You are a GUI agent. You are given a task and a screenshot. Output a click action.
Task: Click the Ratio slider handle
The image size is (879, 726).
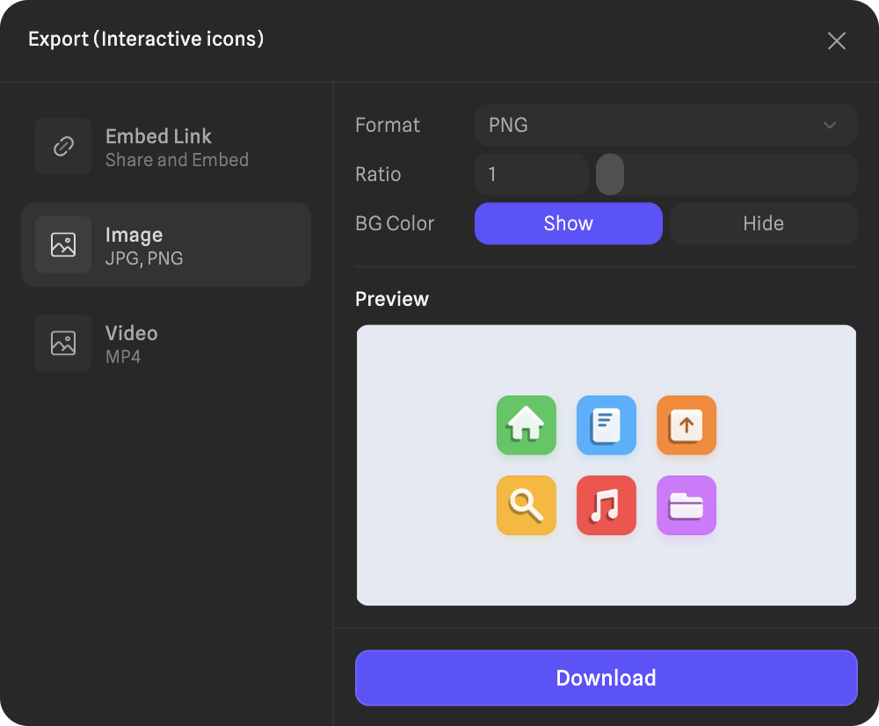pyautogui.click(x=610, y=174)
